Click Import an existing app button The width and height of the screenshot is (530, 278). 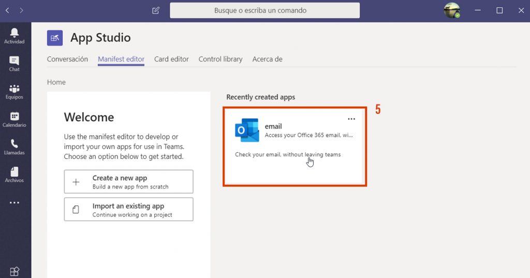[129, 209]
